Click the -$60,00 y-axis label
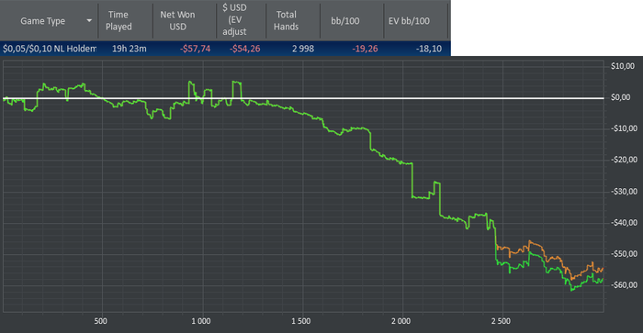 pyautogui.click(x=624, y=285)
